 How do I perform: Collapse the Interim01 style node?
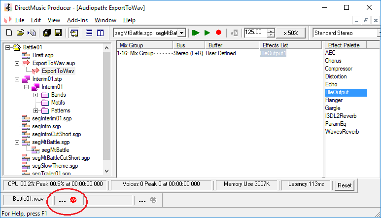[26, 87]
